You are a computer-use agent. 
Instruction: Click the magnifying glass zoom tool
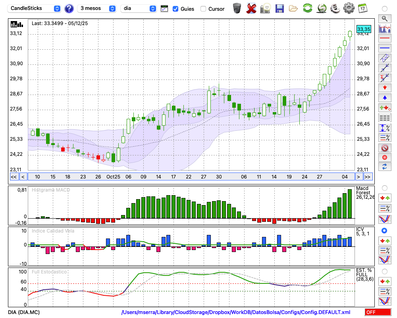pos(384,18)
